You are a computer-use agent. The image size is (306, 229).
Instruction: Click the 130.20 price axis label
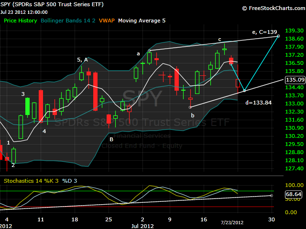295,136
